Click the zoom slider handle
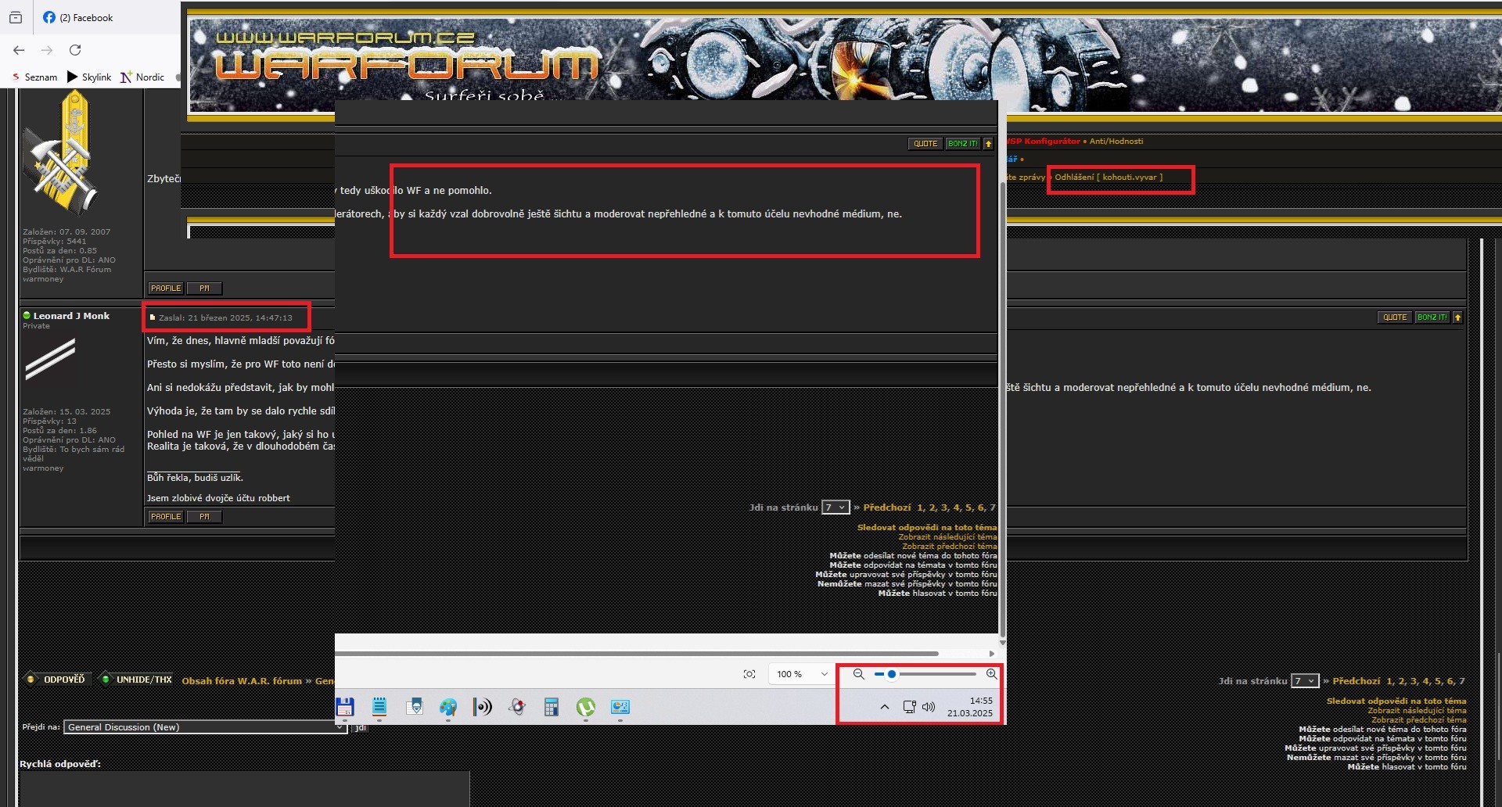The height and width of the screenshot is (807, 1502). point(892,674)
